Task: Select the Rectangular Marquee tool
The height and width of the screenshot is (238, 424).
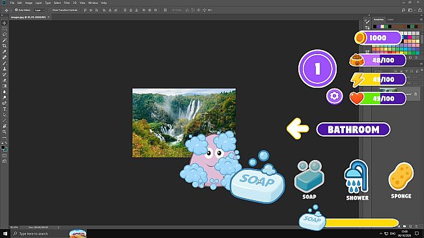Action: coord(5,29)
